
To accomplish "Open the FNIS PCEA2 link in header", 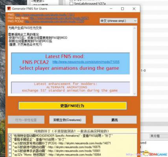I will [54, 21].
